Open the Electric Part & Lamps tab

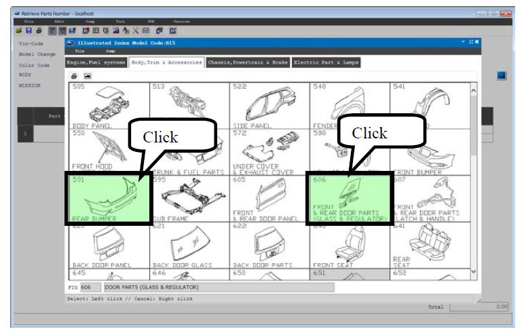click(326, 62)
